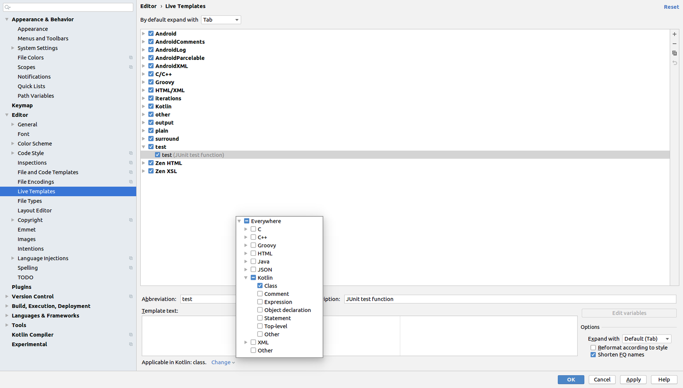This screenshot has height=388, width=683.
Task: Check the Kotlin Statement context
Action: tap(260, 318)
